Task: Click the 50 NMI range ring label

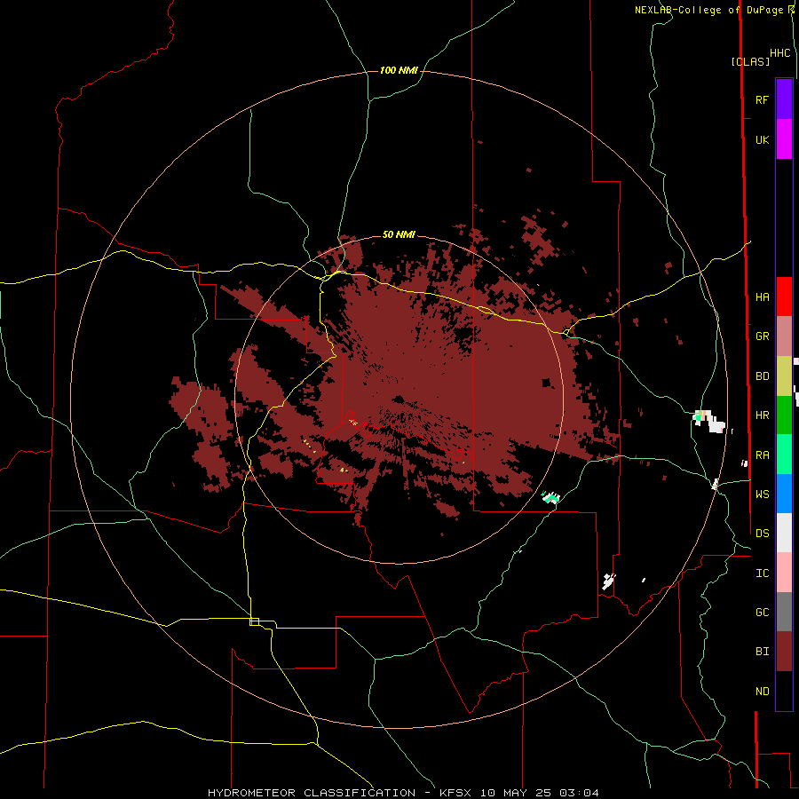Action: pyautogui.click(x=399, y=234)
